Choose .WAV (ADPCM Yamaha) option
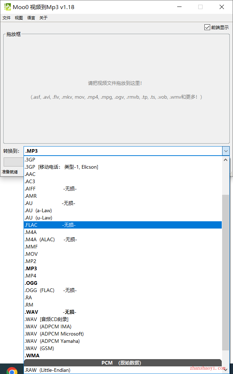The height and width of the screenshot is (374, 233). coord(123,341)
